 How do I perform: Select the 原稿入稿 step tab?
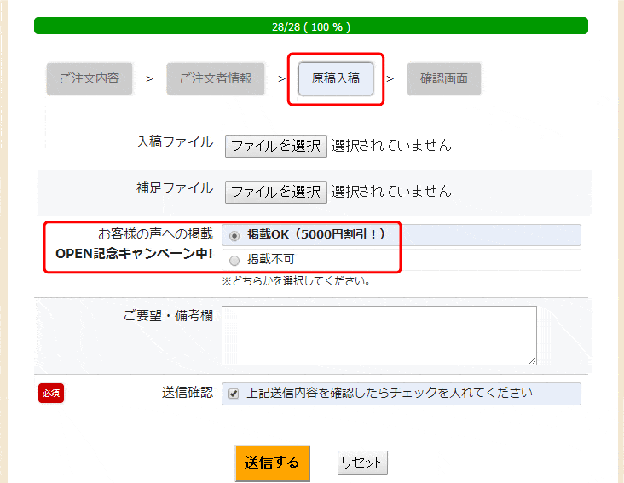tap(336, 78)
